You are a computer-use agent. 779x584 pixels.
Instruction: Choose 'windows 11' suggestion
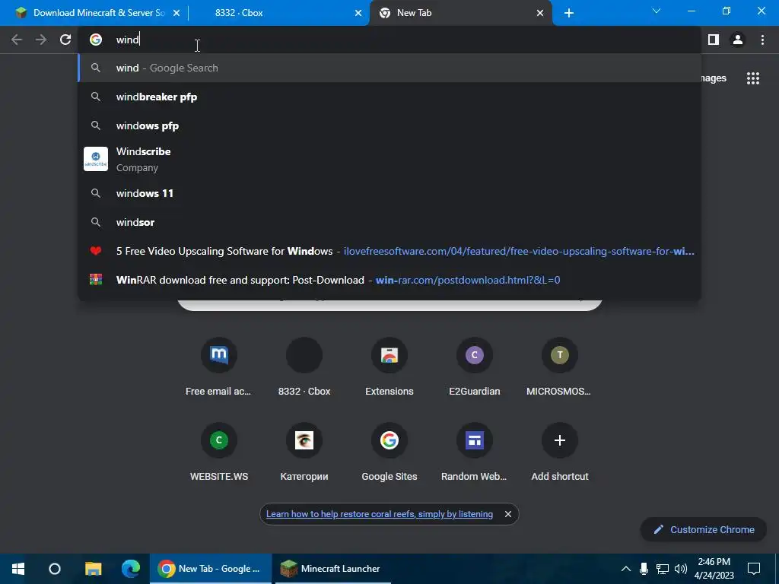(389, 193)
